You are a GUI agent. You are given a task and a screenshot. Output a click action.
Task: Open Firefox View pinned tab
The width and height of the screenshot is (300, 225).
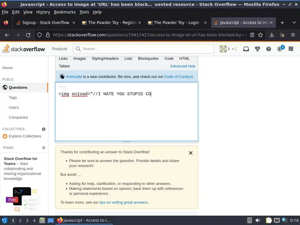pos(6,23)
